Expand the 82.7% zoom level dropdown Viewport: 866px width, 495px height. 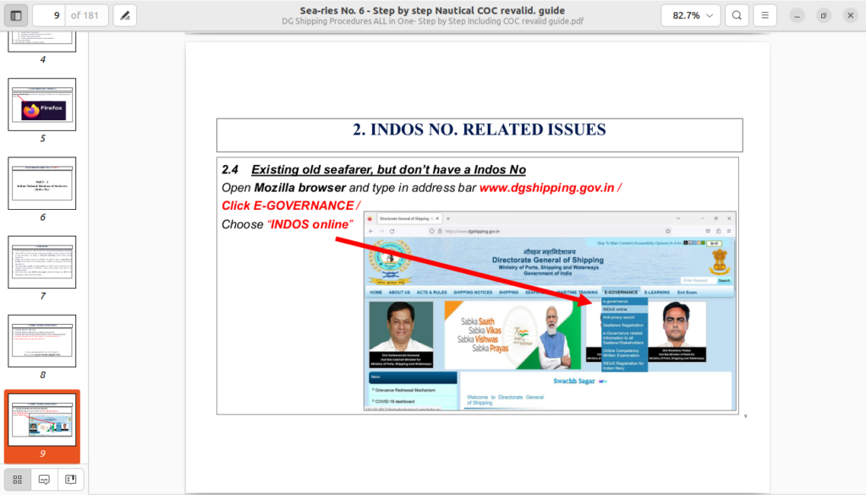pyautogui.click(x=690, y=15)
